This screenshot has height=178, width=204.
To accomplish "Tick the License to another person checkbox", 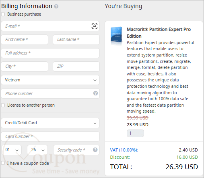I will click(x=3, y=105).
